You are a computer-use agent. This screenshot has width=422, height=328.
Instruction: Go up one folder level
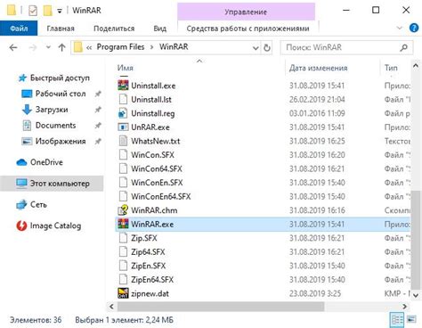coord(61,47)
